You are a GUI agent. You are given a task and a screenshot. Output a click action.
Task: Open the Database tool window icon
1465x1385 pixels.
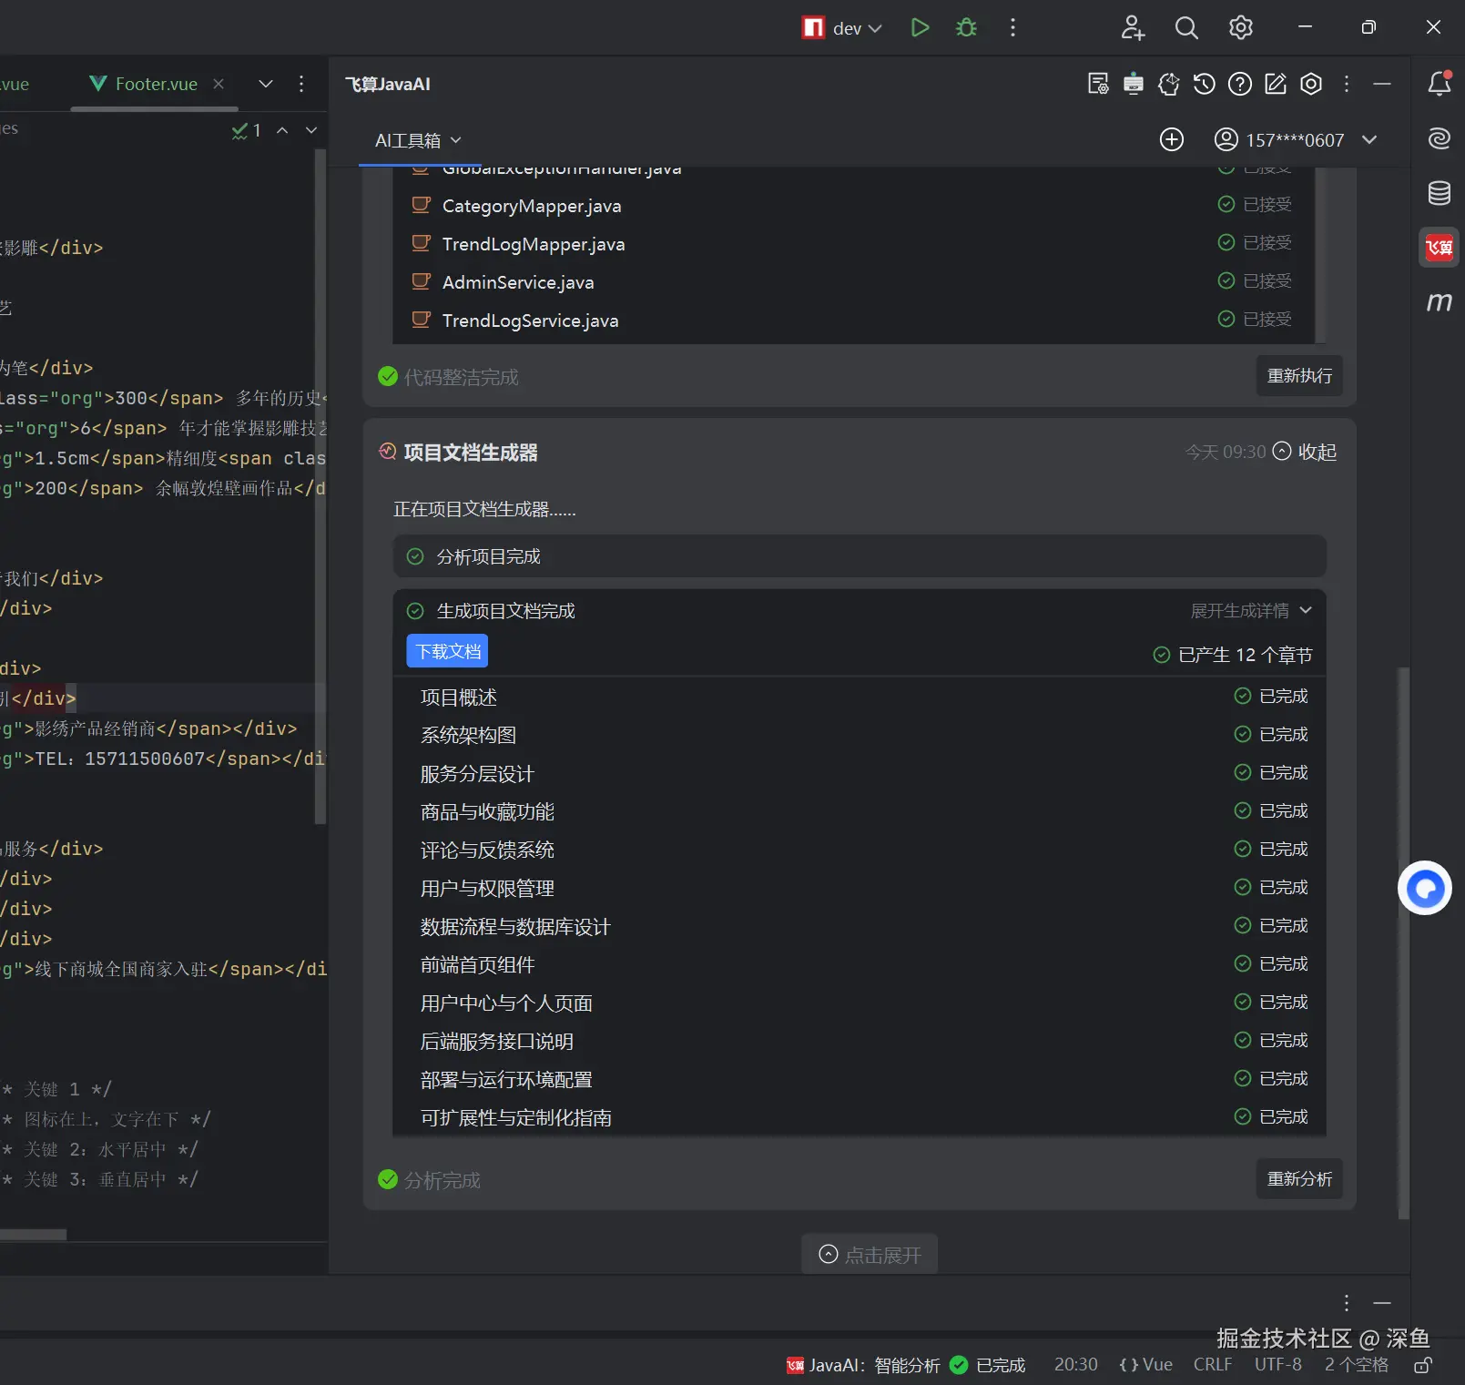1440,193
